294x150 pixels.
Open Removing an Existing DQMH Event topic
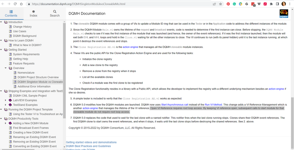click(x=34, y=141)
